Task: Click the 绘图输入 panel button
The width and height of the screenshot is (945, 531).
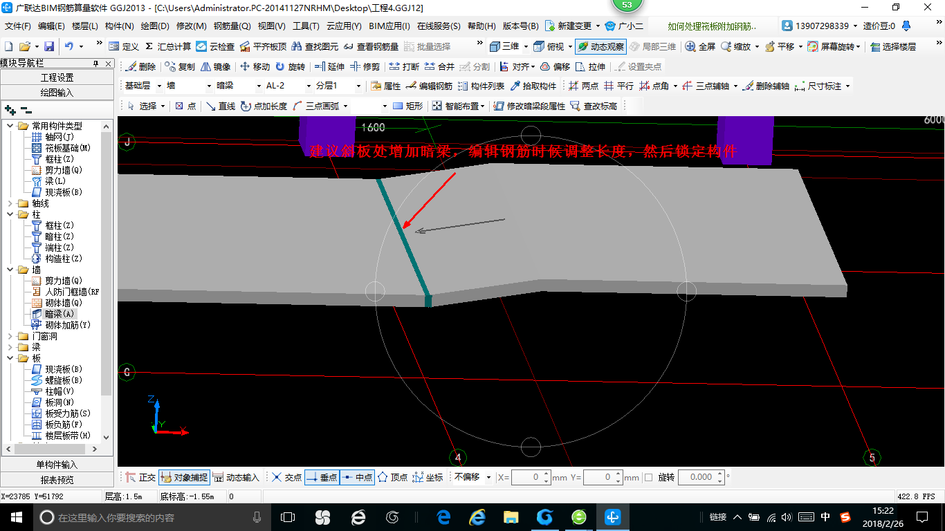Action: (x=57, y=92)
